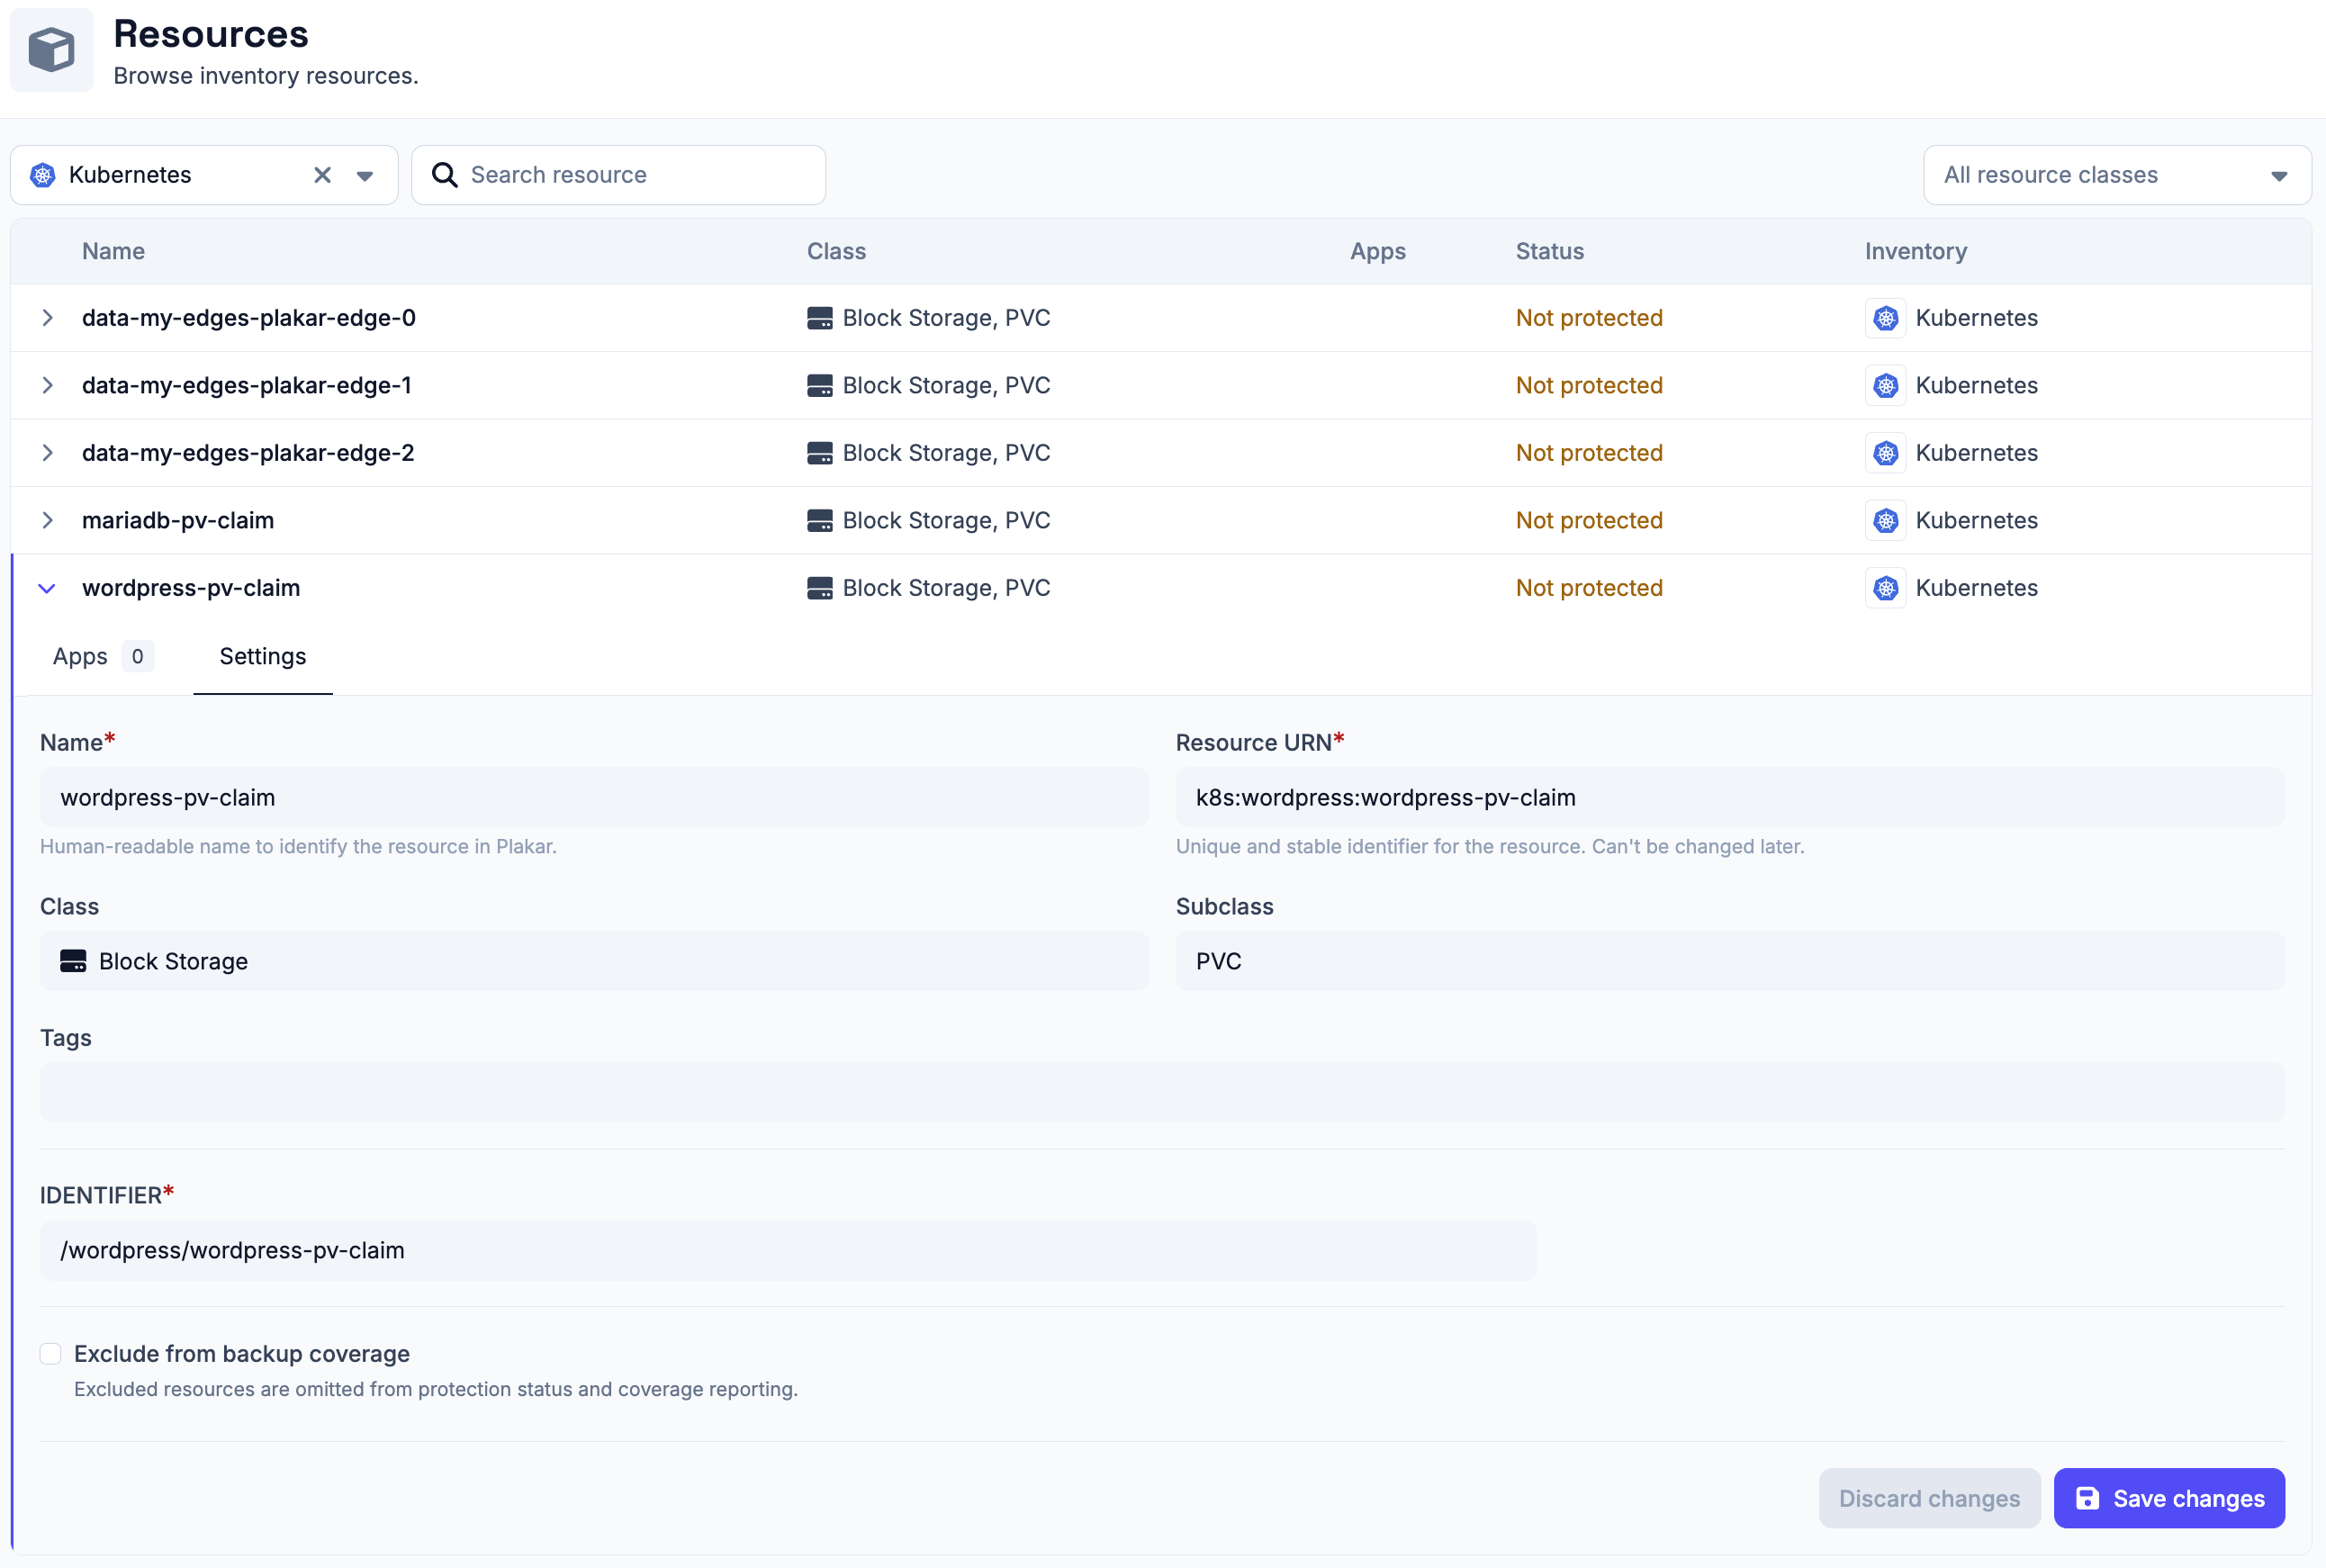
Task: Collapse the wordpress-pv-claim row
Action: [47, 588]
